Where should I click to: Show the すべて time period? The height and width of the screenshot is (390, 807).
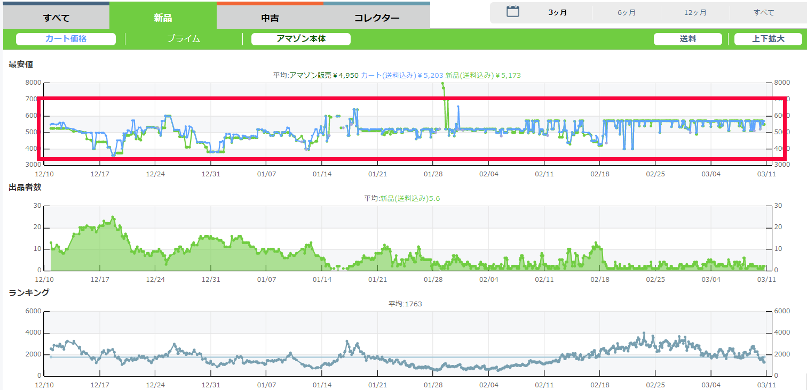pos(764,12)
